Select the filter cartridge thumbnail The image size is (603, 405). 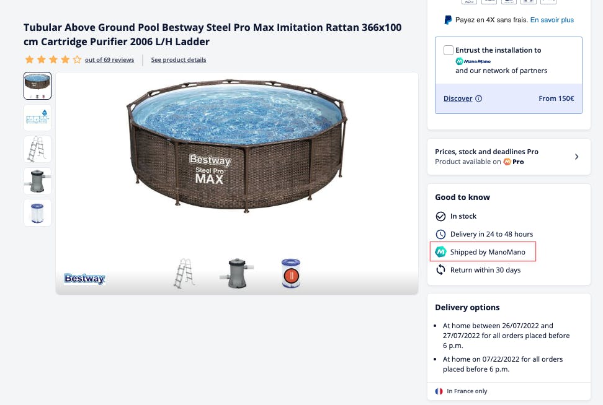pyautogui.click(x=37, y=212)
